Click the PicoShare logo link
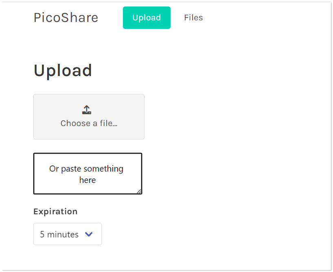This screenshot has height=272, width=333. coord(66,18)
